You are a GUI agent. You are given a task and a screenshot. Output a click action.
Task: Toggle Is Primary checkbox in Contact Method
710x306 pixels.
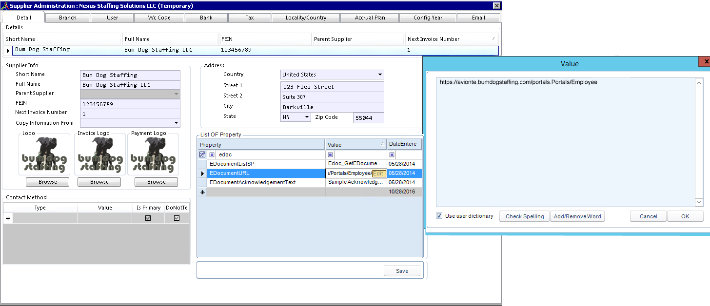pyautogui.click(x=148, y=218)
